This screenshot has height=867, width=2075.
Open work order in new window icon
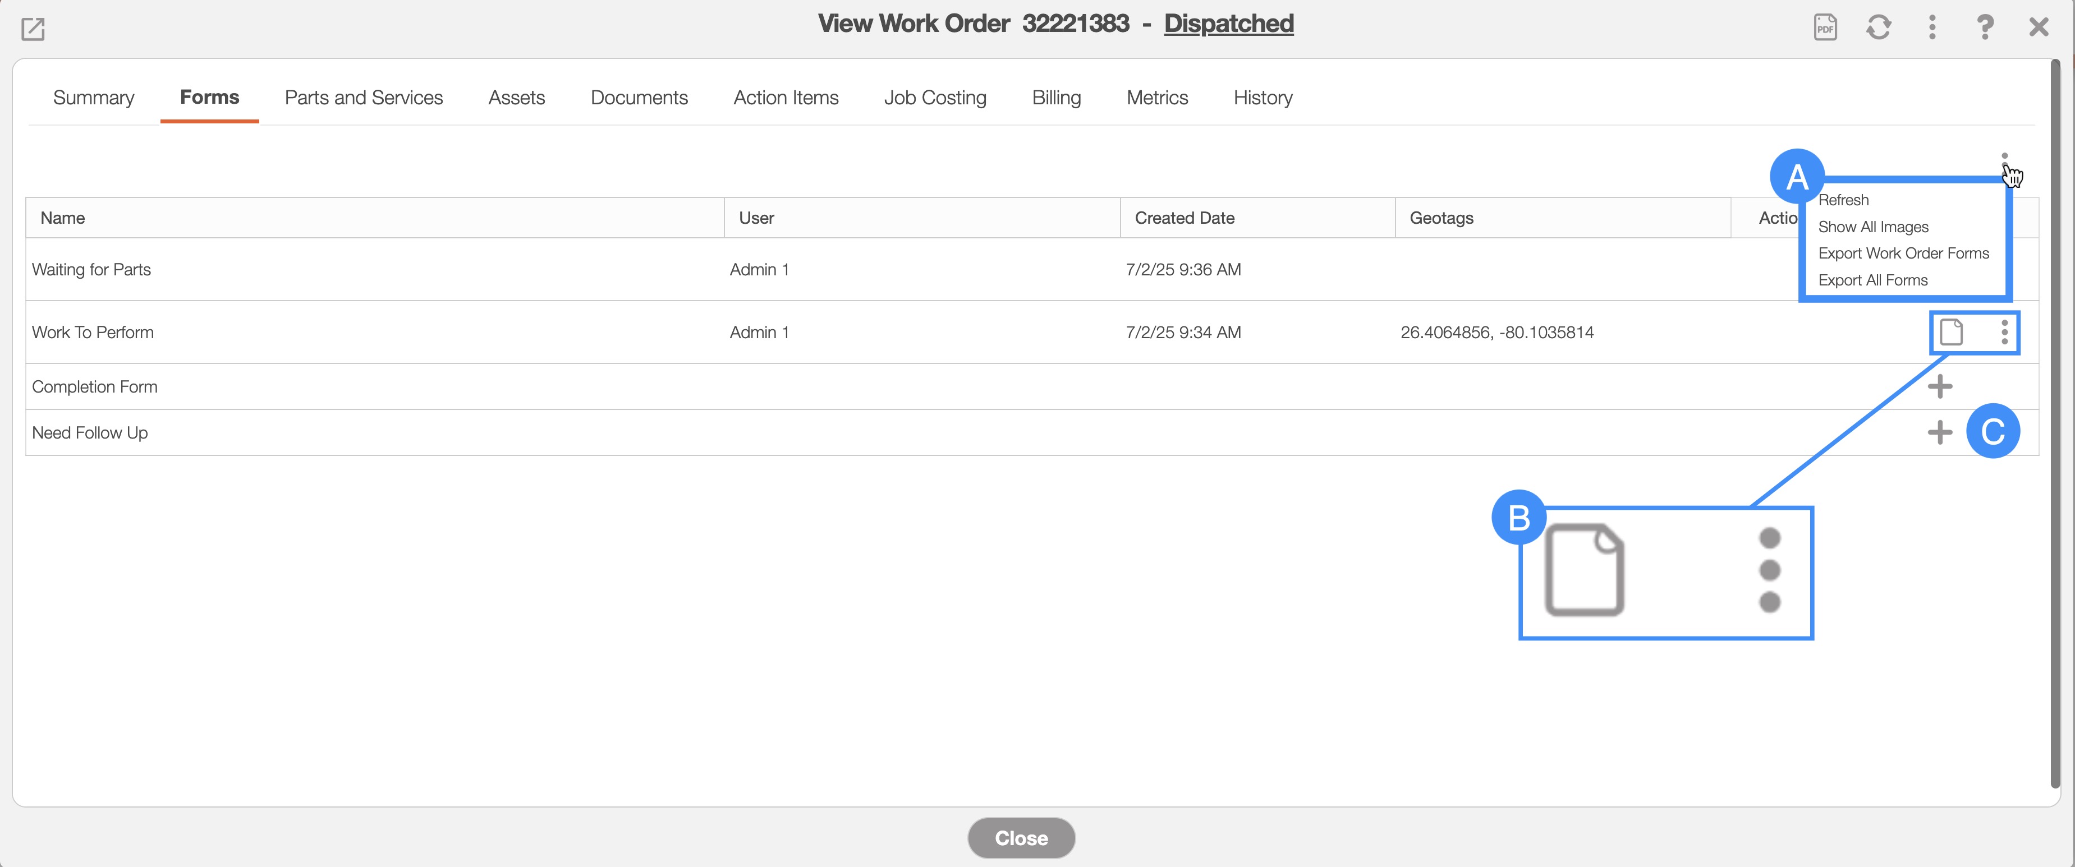32,29
